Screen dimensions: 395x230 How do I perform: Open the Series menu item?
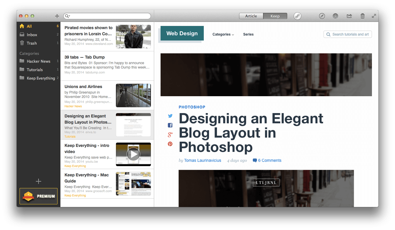[x=248, y=34]
